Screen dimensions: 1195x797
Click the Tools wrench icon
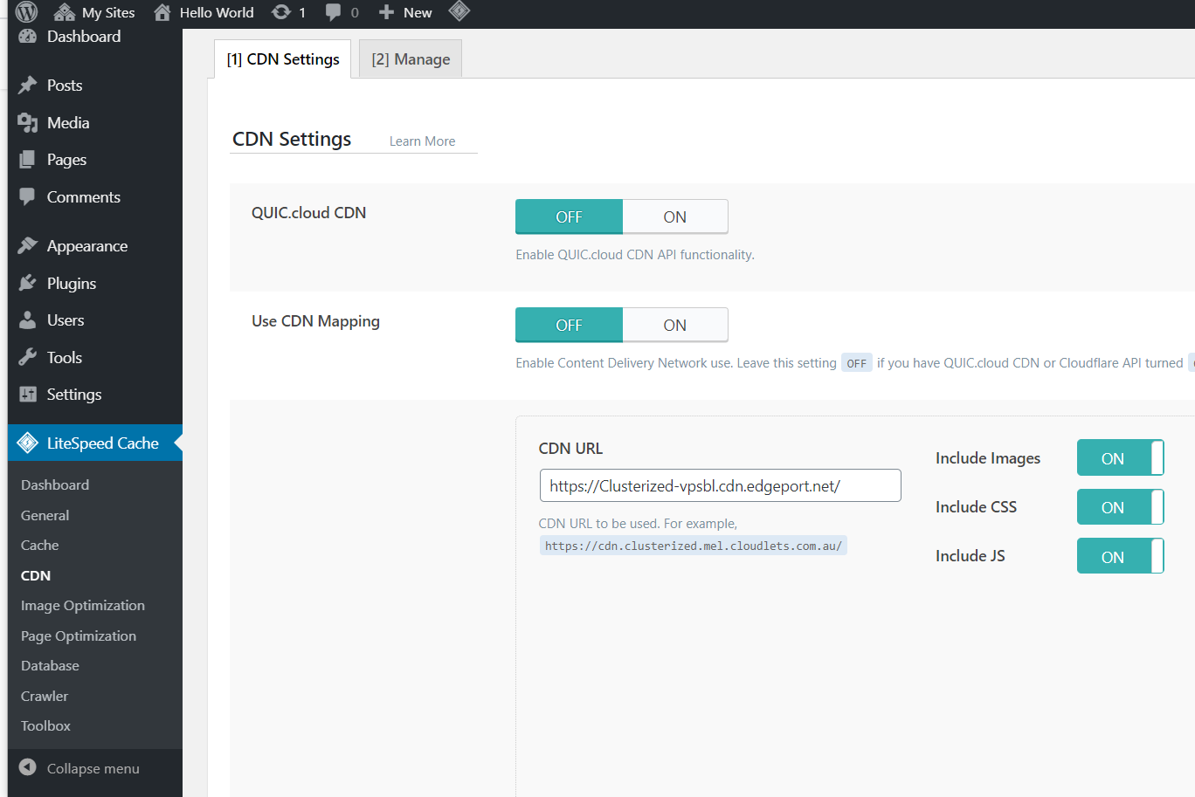28,357
